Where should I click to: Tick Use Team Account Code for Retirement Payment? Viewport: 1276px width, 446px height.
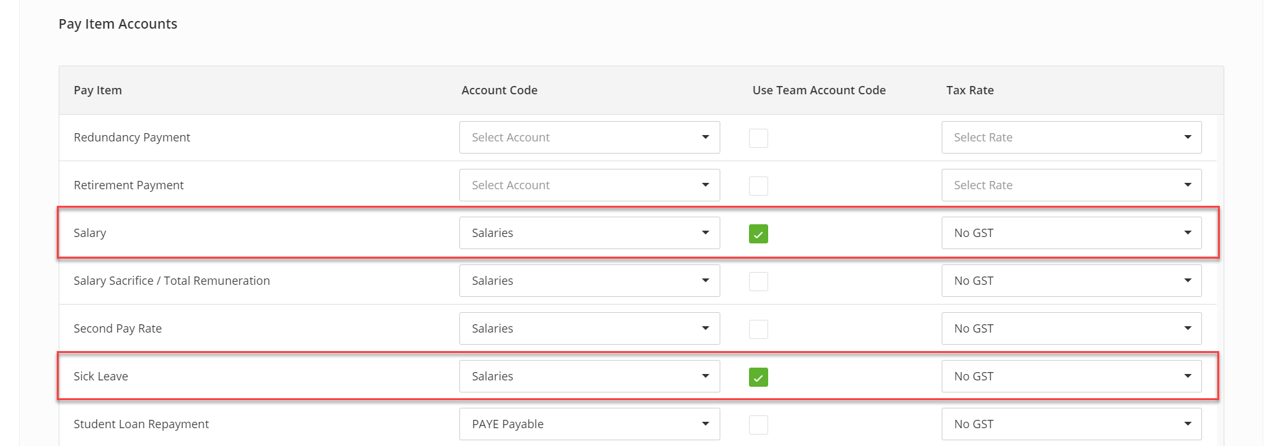(x=758, y=186)
